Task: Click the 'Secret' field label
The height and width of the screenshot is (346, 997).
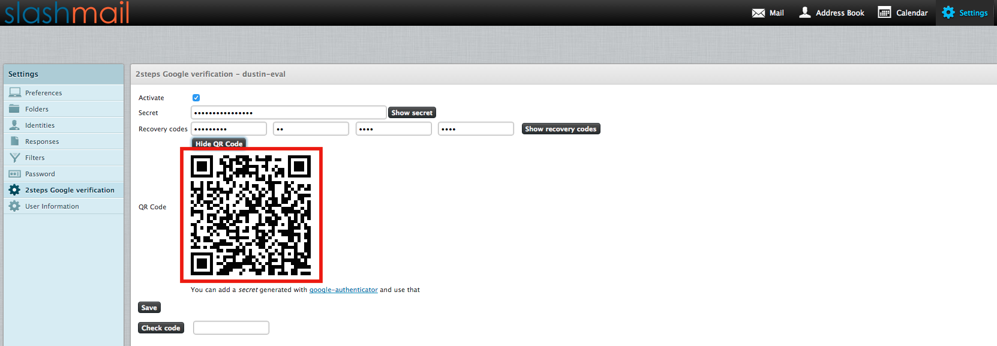Action: [148, 113]
